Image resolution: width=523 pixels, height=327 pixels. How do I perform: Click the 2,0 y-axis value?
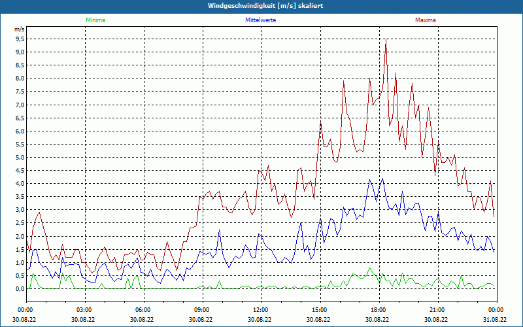tap(20, 236)
